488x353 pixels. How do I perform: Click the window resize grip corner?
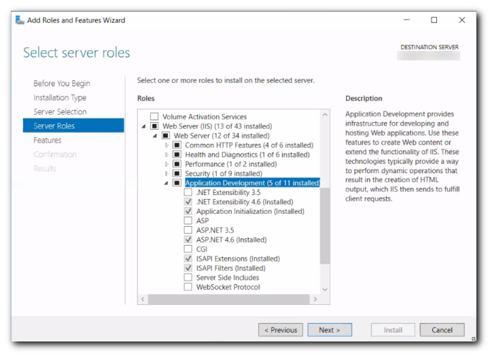(x=473, y=339)
